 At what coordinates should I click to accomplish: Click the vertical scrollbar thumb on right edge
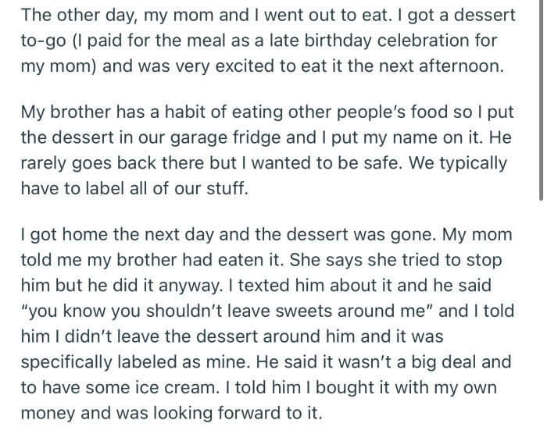tap(542, 101)
